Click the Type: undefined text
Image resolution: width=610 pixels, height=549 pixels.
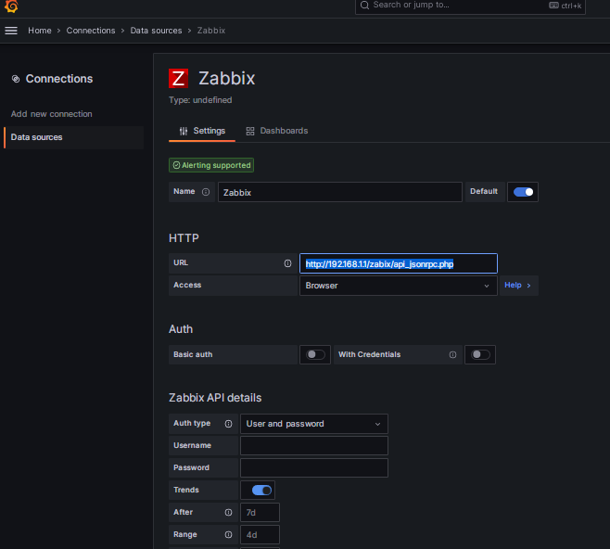tap(200, 100)
